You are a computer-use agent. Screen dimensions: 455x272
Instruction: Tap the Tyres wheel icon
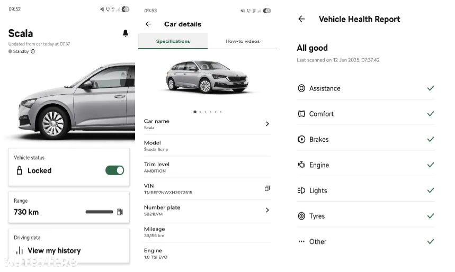(x=301, y=216)
